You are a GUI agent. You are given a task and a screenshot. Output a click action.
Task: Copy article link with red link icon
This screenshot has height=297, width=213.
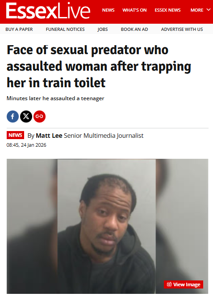point(40,116)
